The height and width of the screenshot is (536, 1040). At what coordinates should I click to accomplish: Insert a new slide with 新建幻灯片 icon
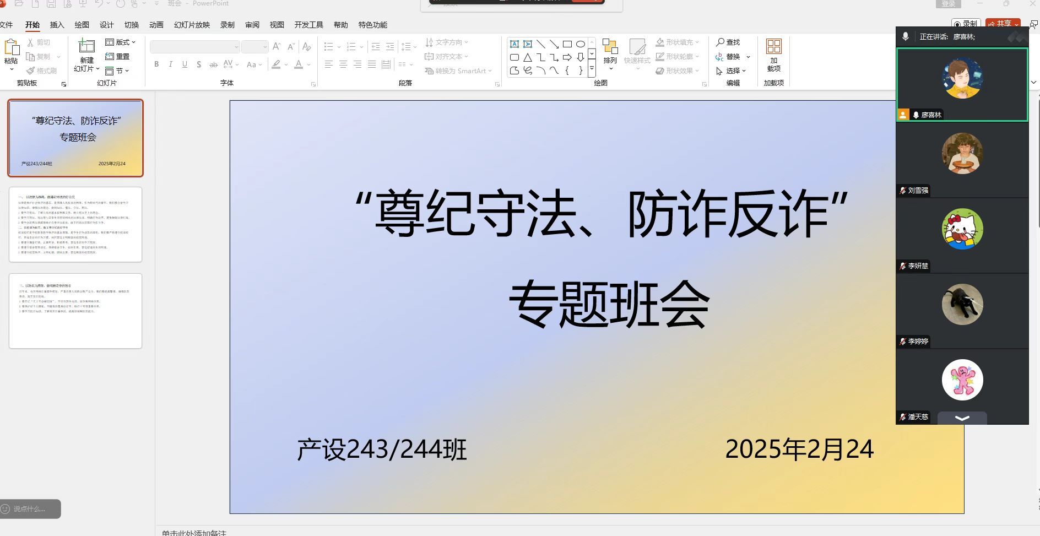click(86, 46)
